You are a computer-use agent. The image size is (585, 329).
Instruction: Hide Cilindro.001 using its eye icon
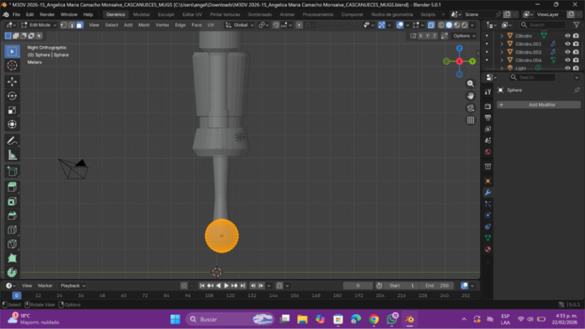(567, 44)
